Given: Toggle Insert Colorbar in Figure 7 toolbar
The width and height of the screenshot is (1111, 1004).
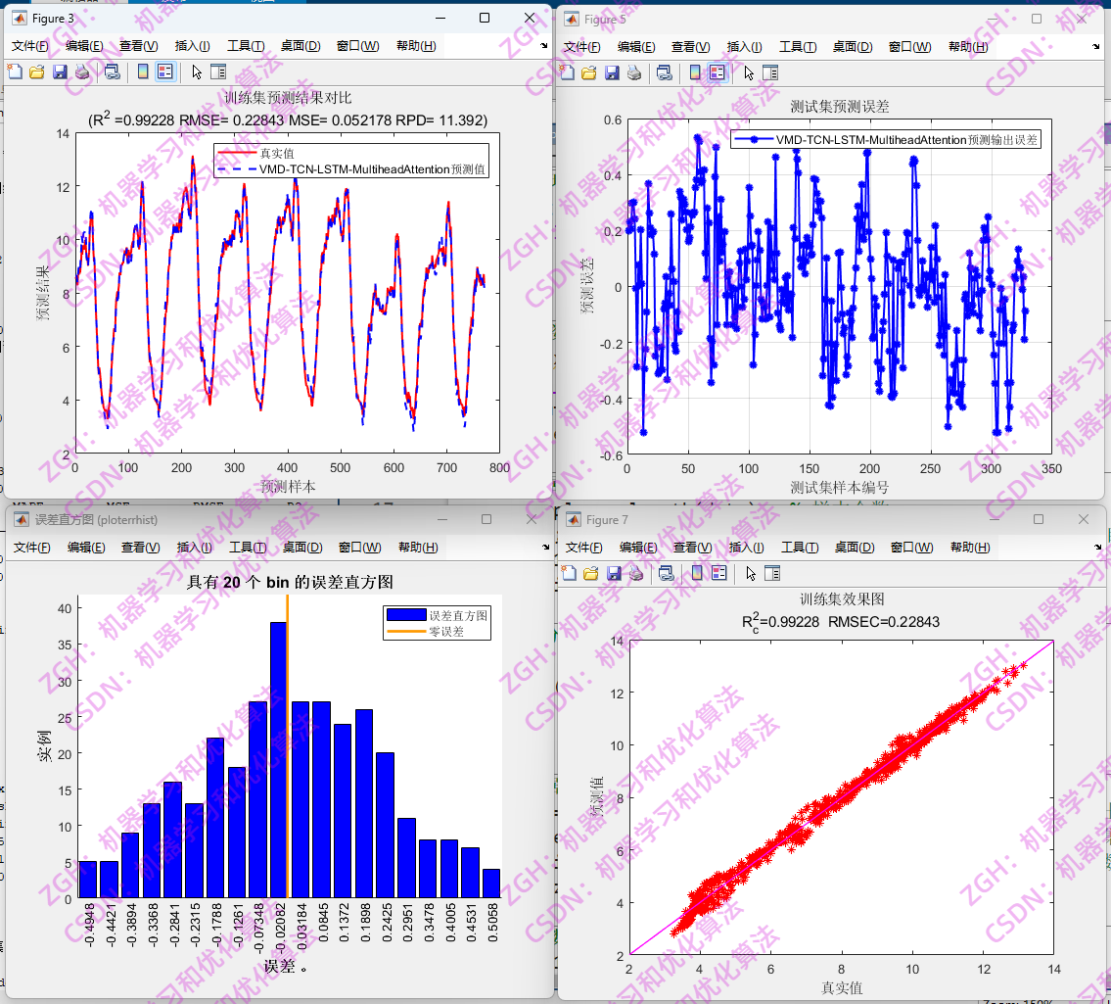Looking at the screenshot, I should (697, 573).
